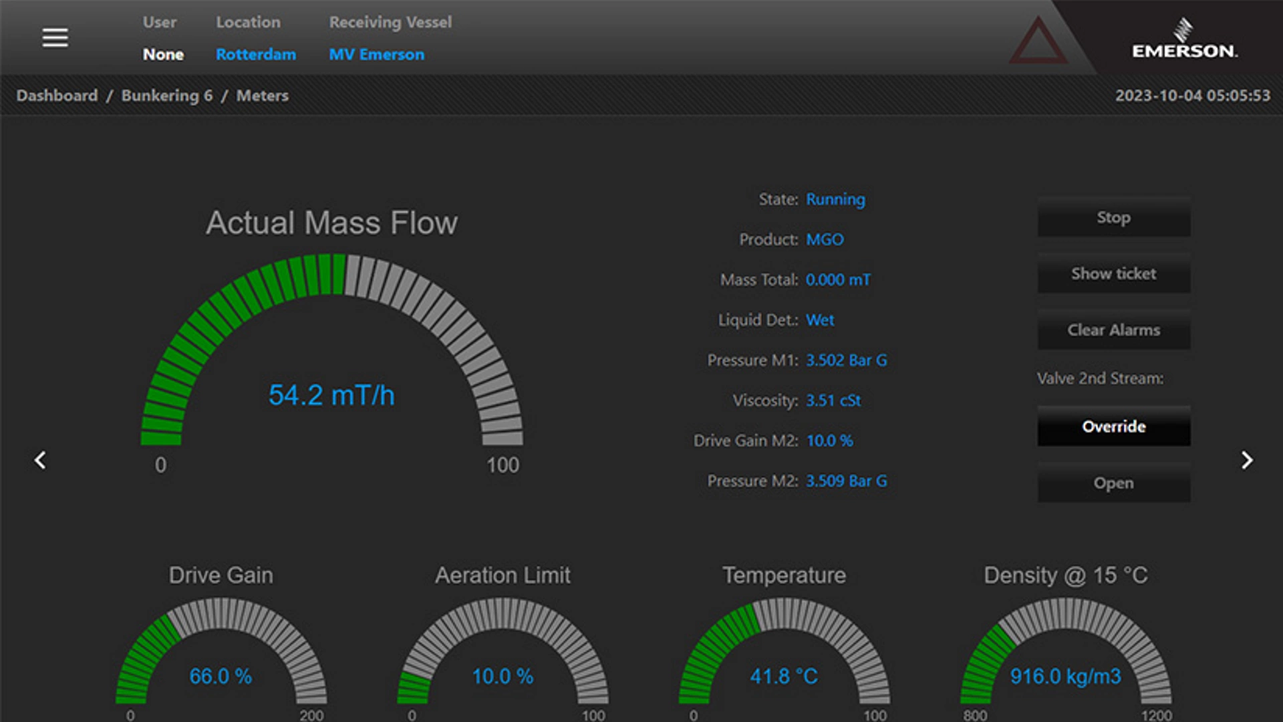Screen dimensions: 1283x722
Task: Click the Actual Mass Flow gauge
Action: click(332, 396)
